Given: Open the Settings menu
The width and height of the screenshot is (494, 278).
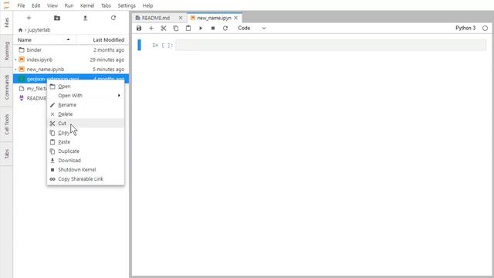Looking at the screenshot, I should point(127,5).
